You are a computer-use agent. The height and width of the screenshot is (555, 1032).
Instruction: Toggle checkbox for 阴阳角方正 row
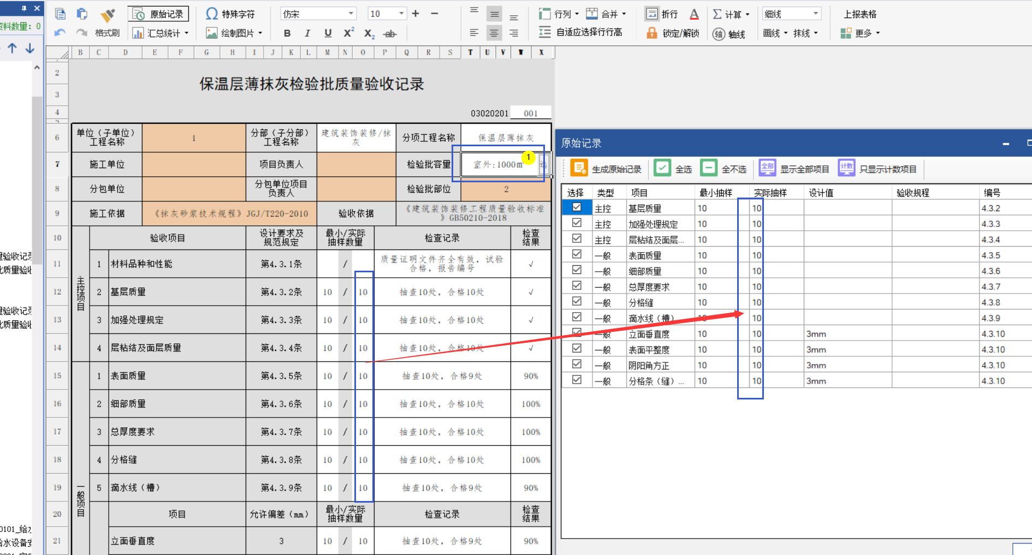pos(577,364)
